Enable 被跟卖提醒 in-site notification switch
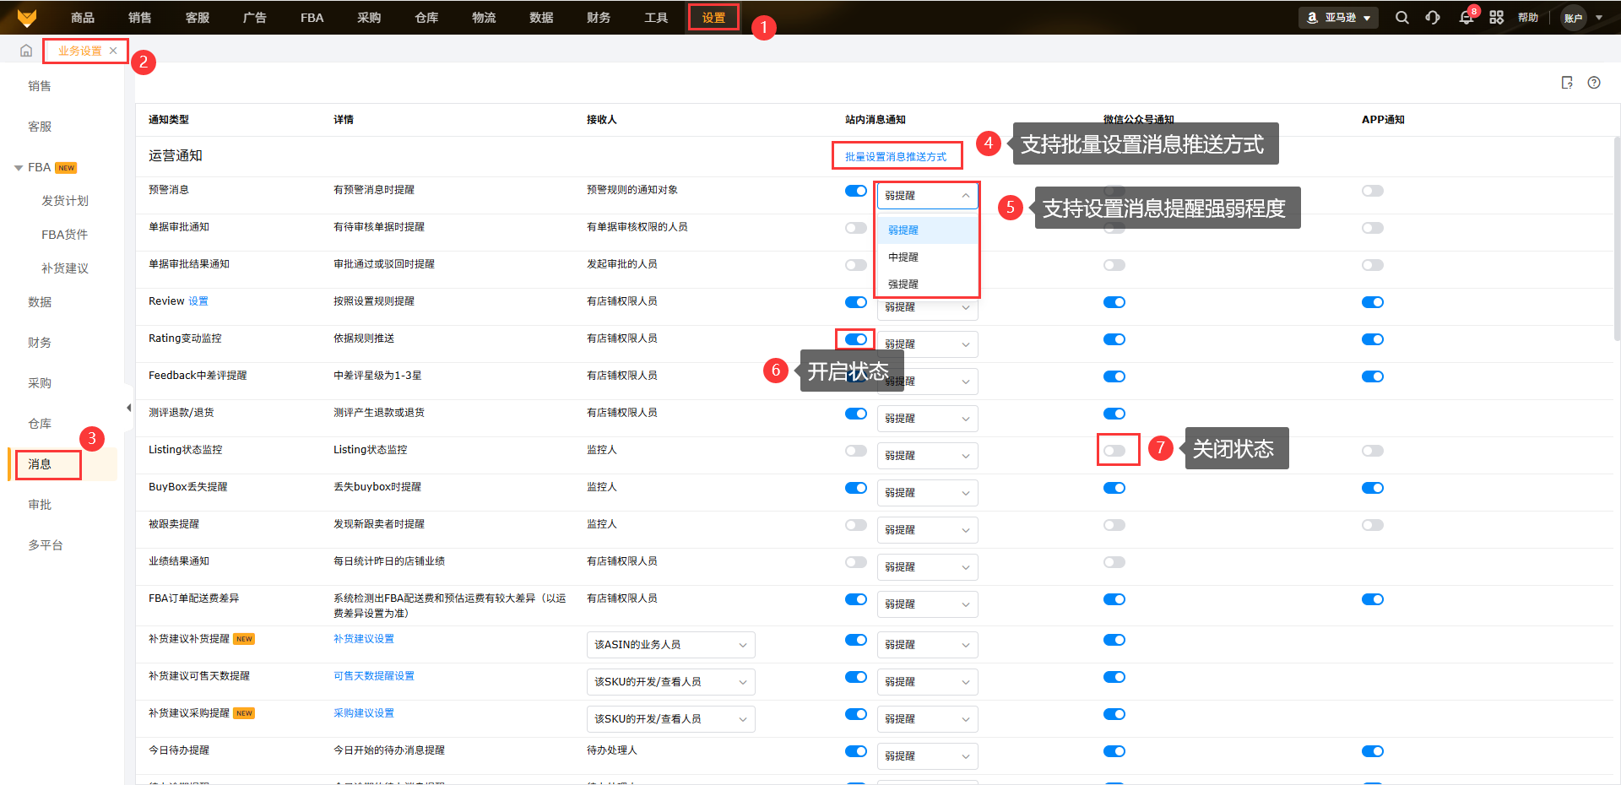The width and height of the screenshot is (1621, 785). 856,525
